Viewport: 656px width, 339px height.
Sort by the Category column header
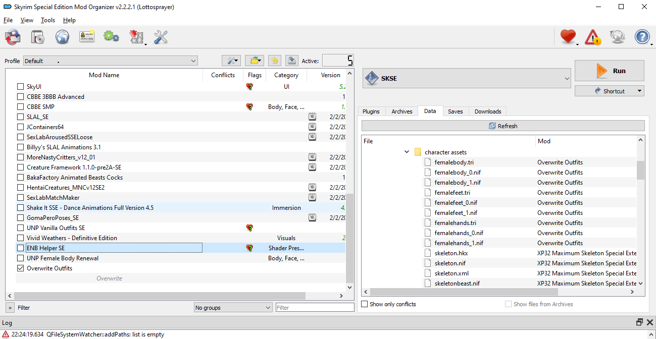click(x=286, y=75)
